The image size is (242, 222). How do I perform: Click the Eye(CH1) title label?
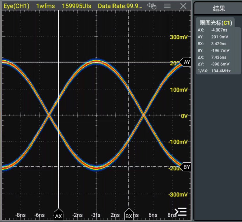pos(16,6)
